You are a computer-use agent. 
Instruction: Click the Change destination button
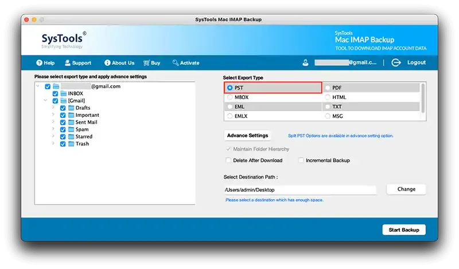click(x=406, y=189)
